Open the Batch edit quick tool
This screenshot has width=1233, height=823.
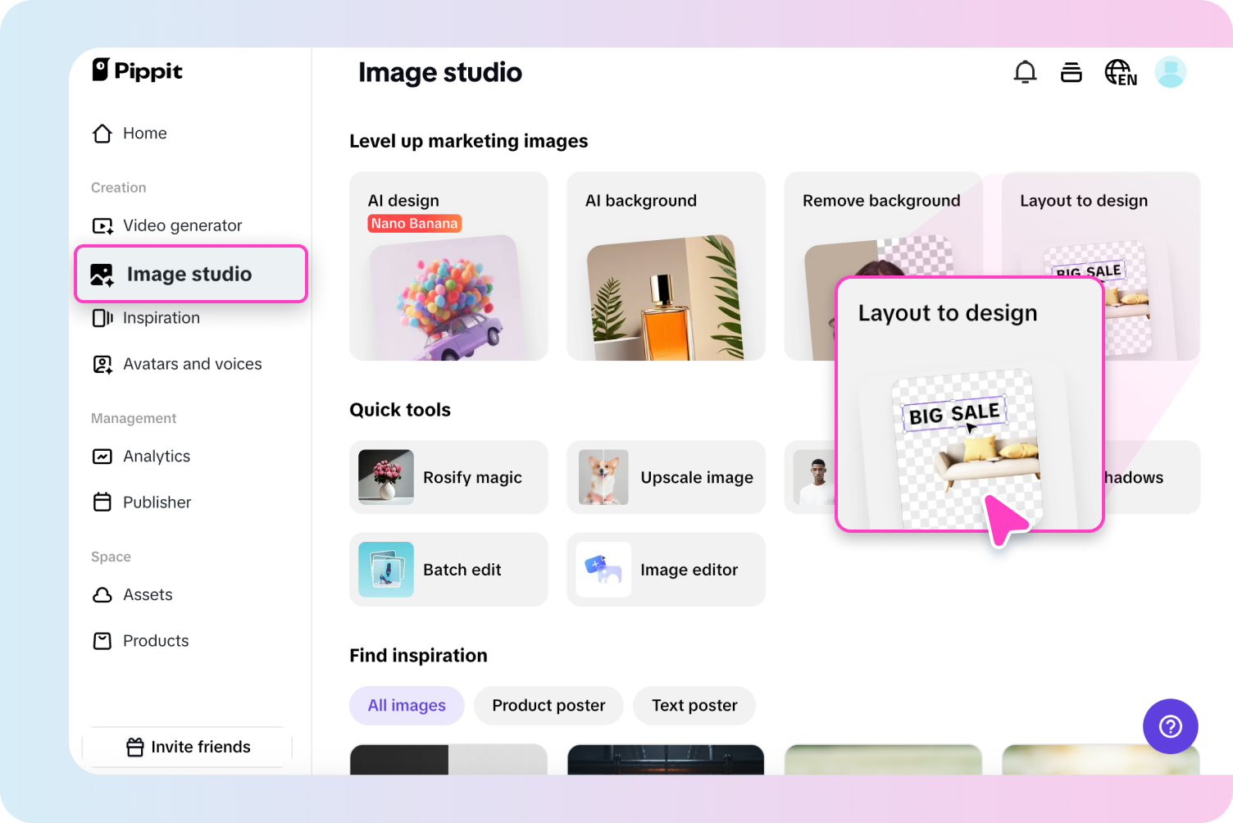click(448, 570)
